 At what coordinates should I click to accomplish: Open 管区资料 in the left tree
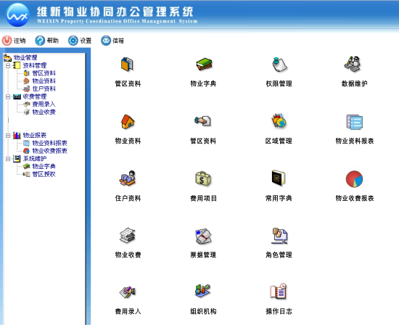click(44, 73)
